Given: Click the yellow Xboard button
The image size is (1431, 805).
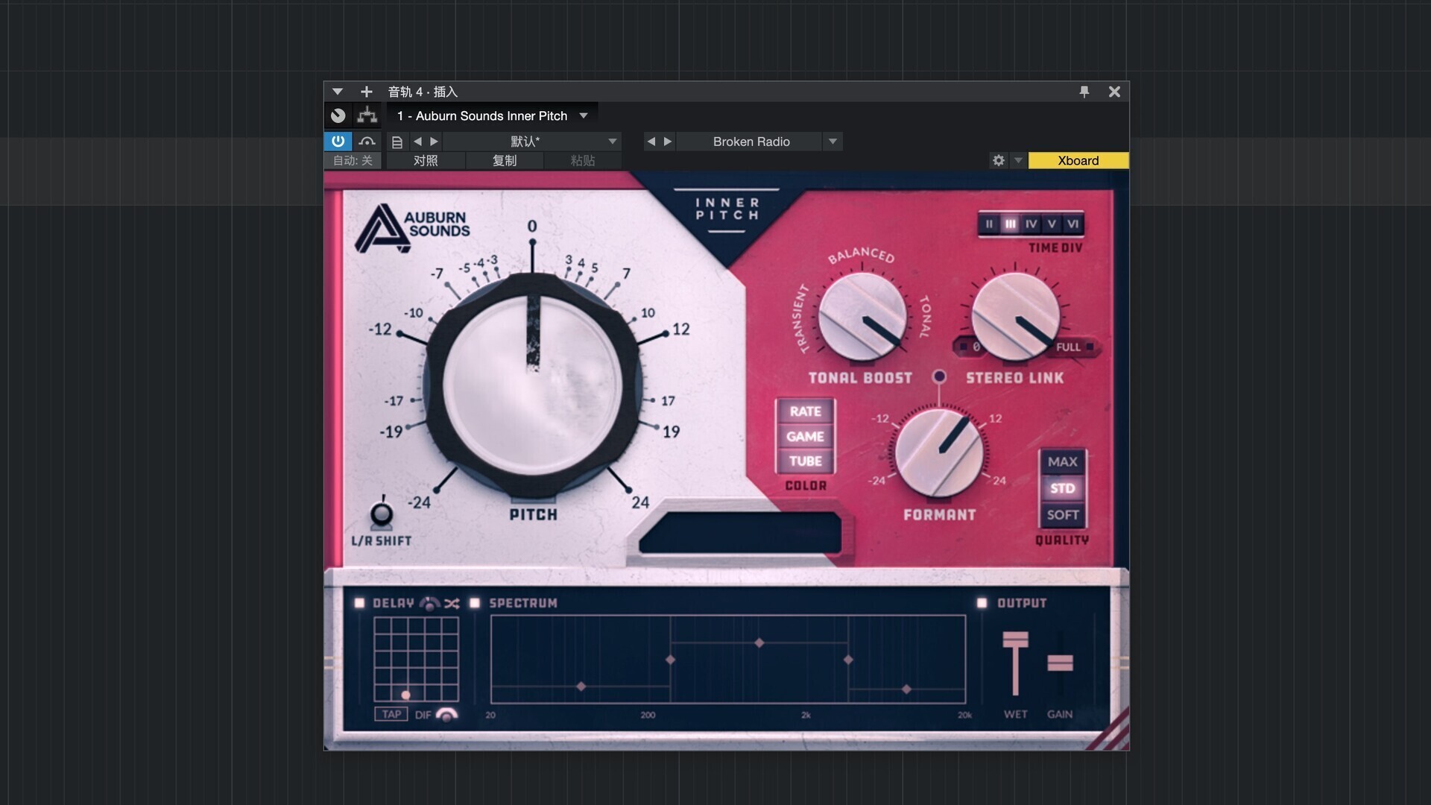Looking at the screenshot, I should [1078, 160].
